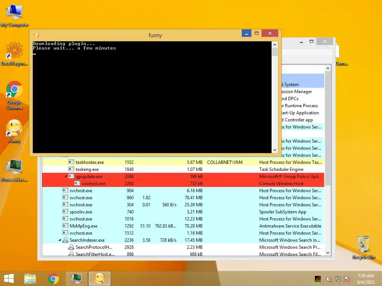Launch Google Chrome desktop shortcut

tap(15, 95)
